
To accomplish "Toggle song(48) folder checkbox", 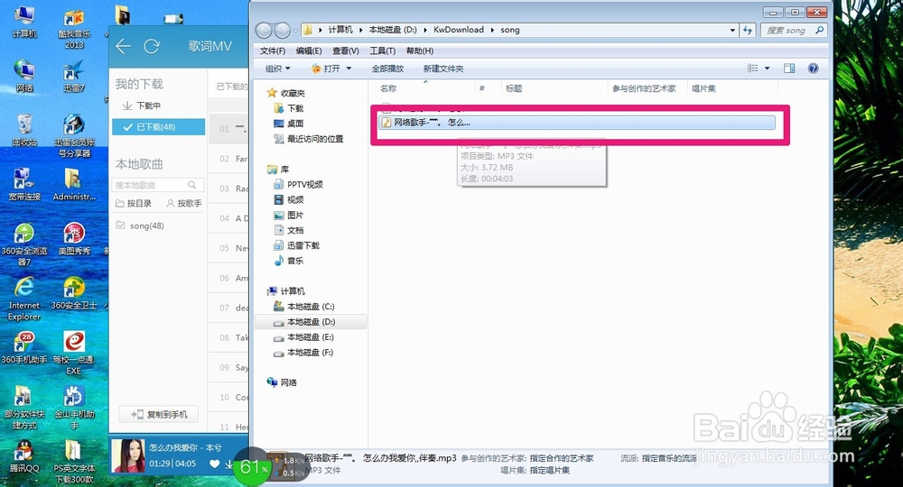I will (120, 225).
